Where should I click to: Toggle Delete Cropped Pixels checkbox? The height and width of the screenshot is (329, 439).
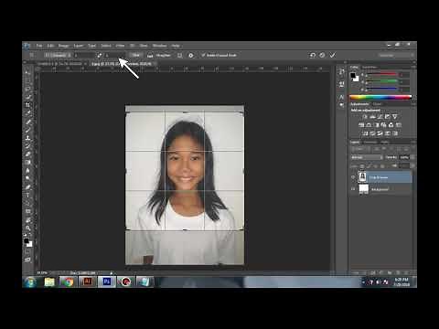(203, 55)
